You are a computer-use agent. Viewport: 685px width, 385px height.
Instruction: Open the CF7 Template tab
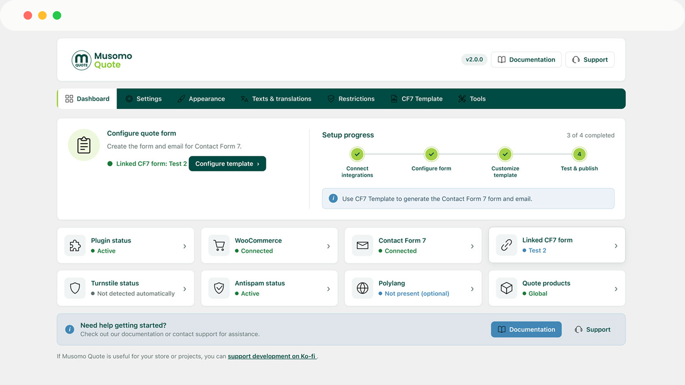click(x=417, y=99)
